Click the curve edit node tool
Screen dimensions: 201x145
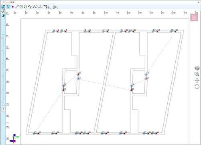(35, 6)
